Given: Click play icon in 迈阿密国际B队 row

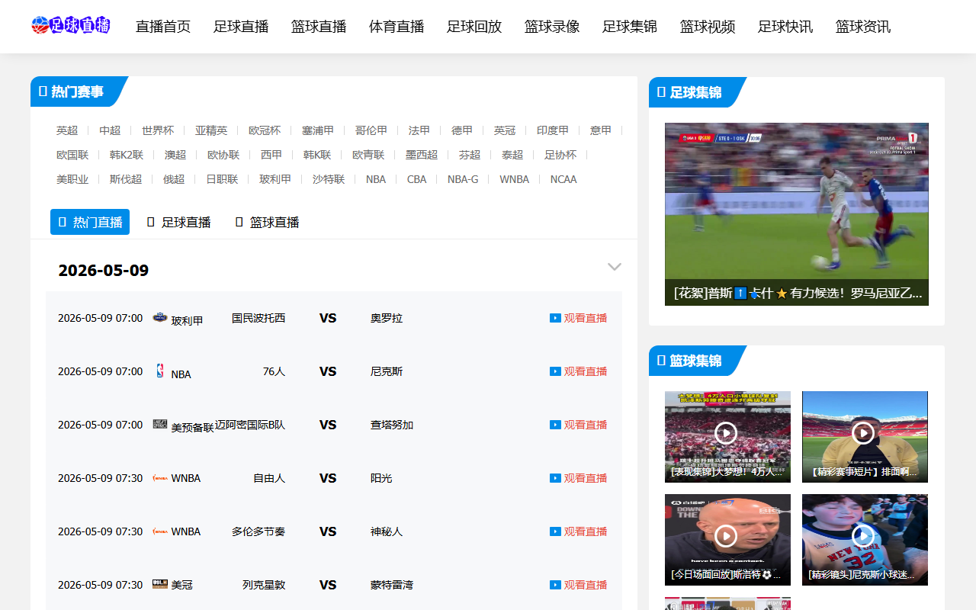Looking at the screenshot, I should pyautogui.click(x=555, y=425).
